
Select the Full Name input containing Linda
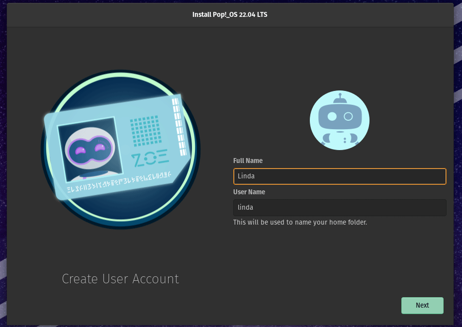point(340,176)
